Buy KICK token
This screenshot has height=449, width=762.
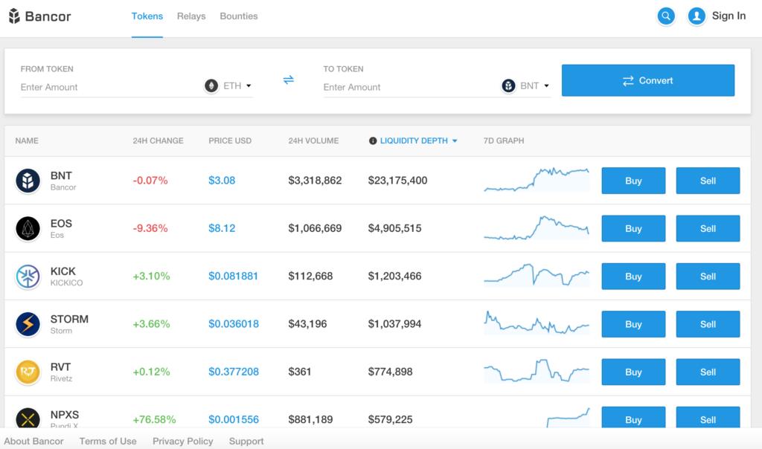tap(633, 277)
